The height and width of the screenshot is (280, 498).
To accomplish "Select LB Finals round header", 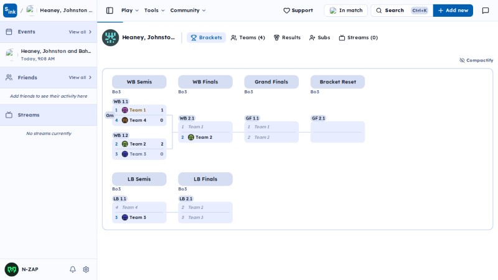I will [x=205, y=179].
